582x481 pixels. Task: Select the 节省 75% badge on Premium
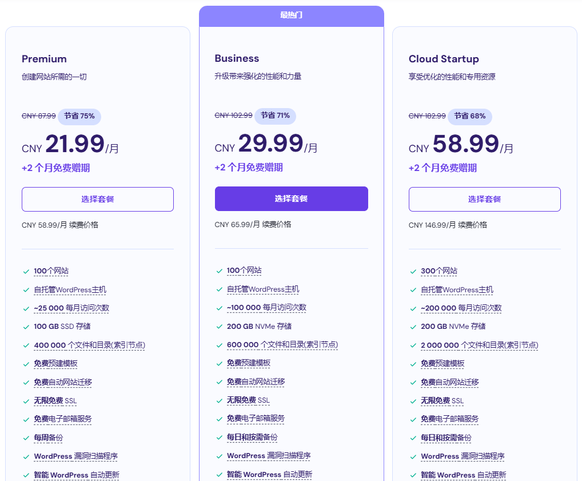[x=79, y=116]
